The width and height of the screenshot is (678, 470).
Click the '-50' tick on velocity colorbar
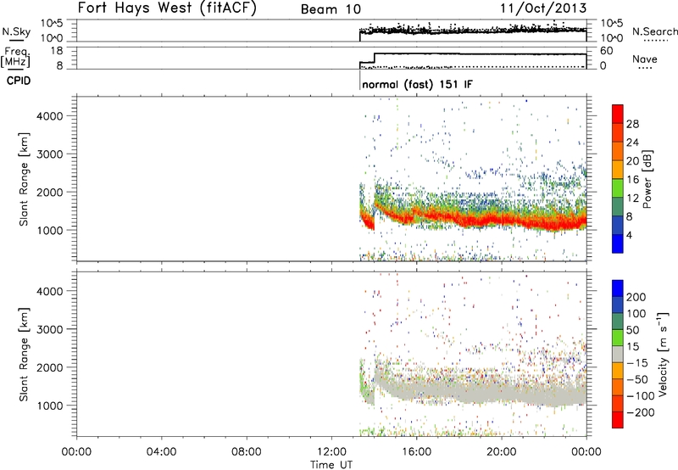pos(637,379)
